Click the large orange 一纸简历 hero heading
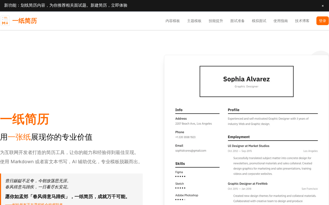The height and width of the screenshot is (205, 329). pos(25,119)
